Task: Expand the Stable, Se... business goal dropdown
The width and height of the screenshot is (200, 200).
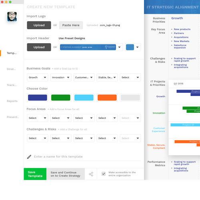Action: (107, 77)
